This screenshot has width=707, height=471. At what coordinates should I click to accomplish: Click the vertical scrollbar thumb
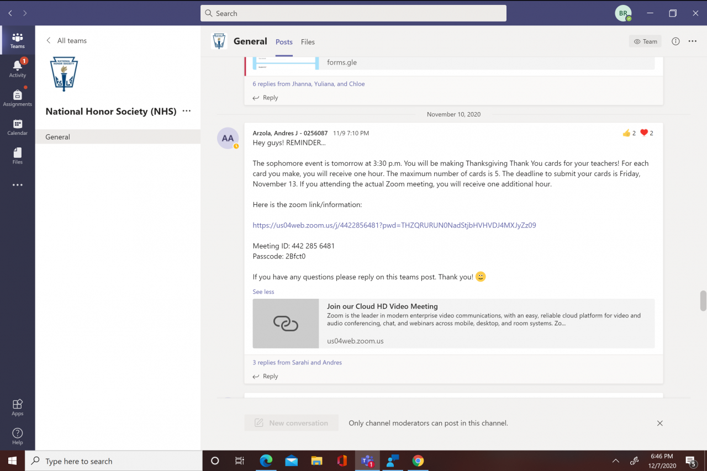[703, 301]
